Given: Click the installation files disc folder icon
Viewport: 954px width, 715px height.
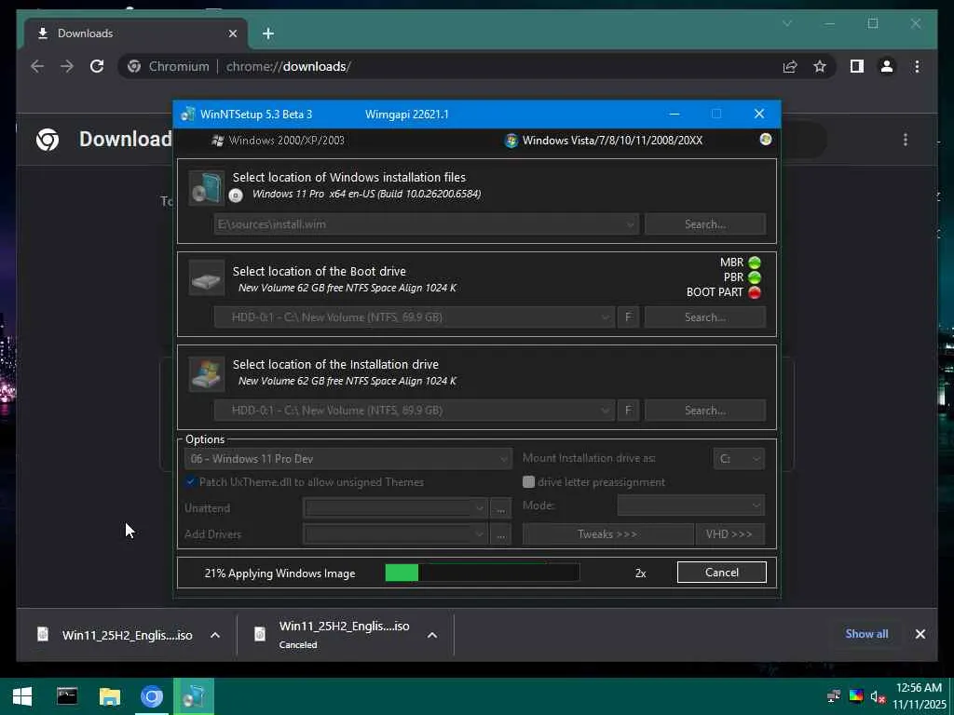Looking at the screenshot, I should coord(206,187).
